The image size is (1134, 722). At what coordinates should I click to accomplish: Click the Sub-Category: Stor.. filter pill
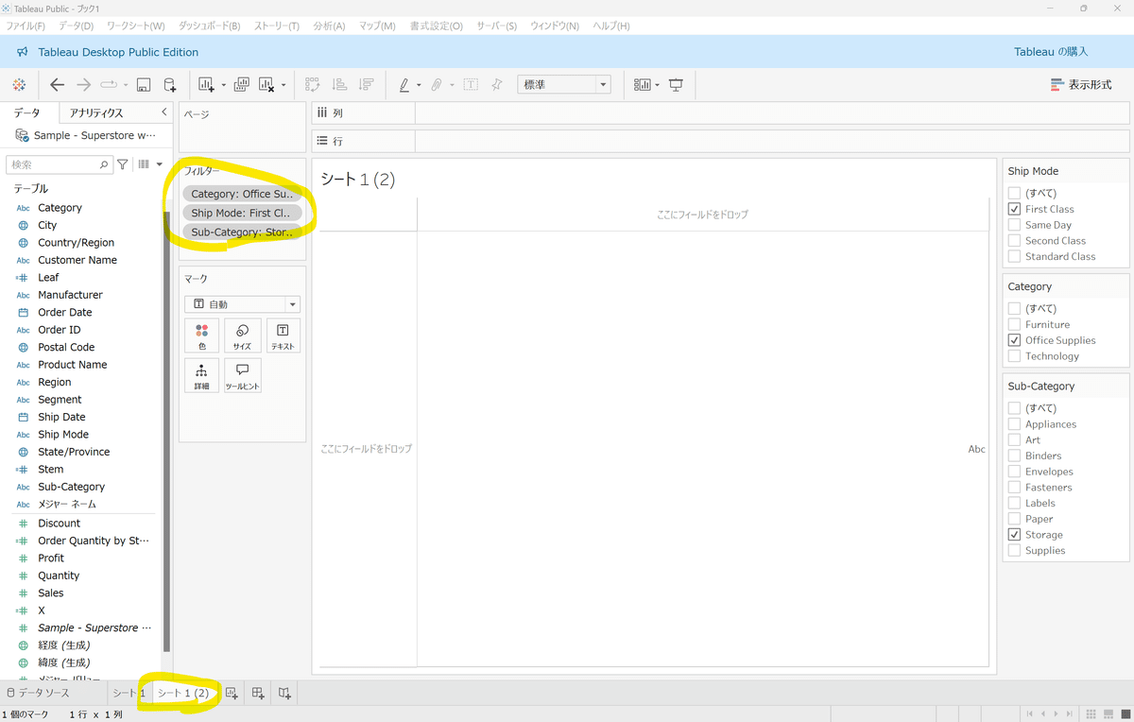243,232
